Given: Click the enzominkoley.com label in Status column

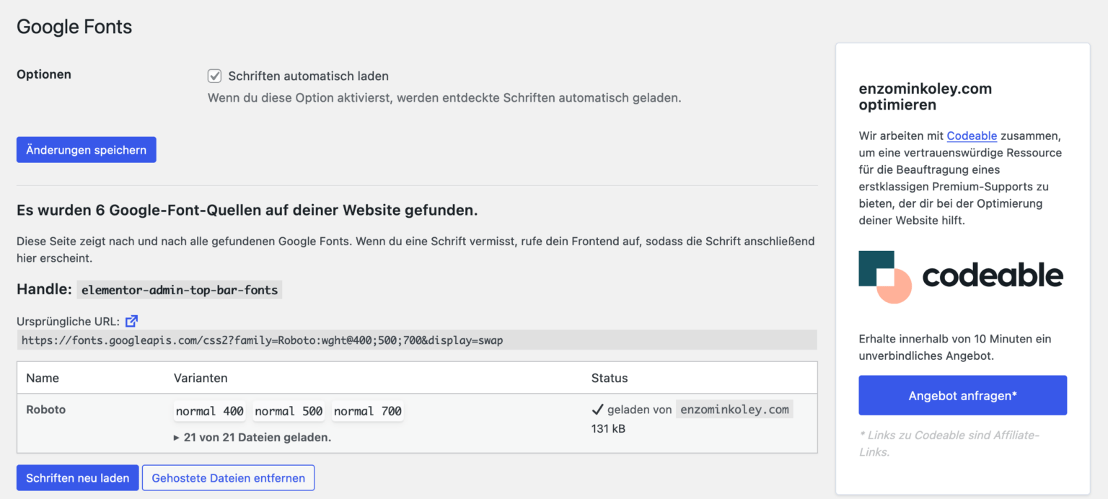Looking at the screenshot, I should tap(734, 408).
